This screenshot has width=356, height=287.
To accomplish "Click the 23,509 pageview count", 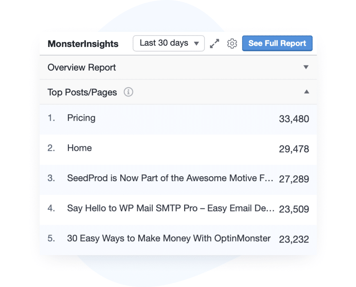I will point(294,209).
